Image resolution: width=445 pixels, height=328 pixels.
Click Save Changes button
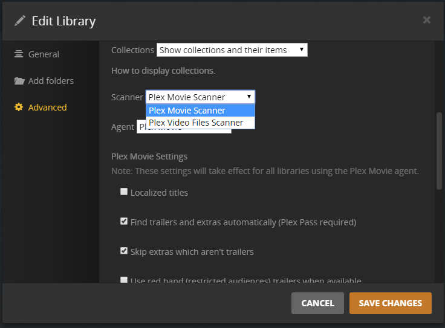390,303
